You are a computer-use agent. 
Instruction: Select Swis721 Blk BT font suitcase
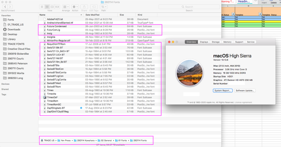tap(55, 48)
